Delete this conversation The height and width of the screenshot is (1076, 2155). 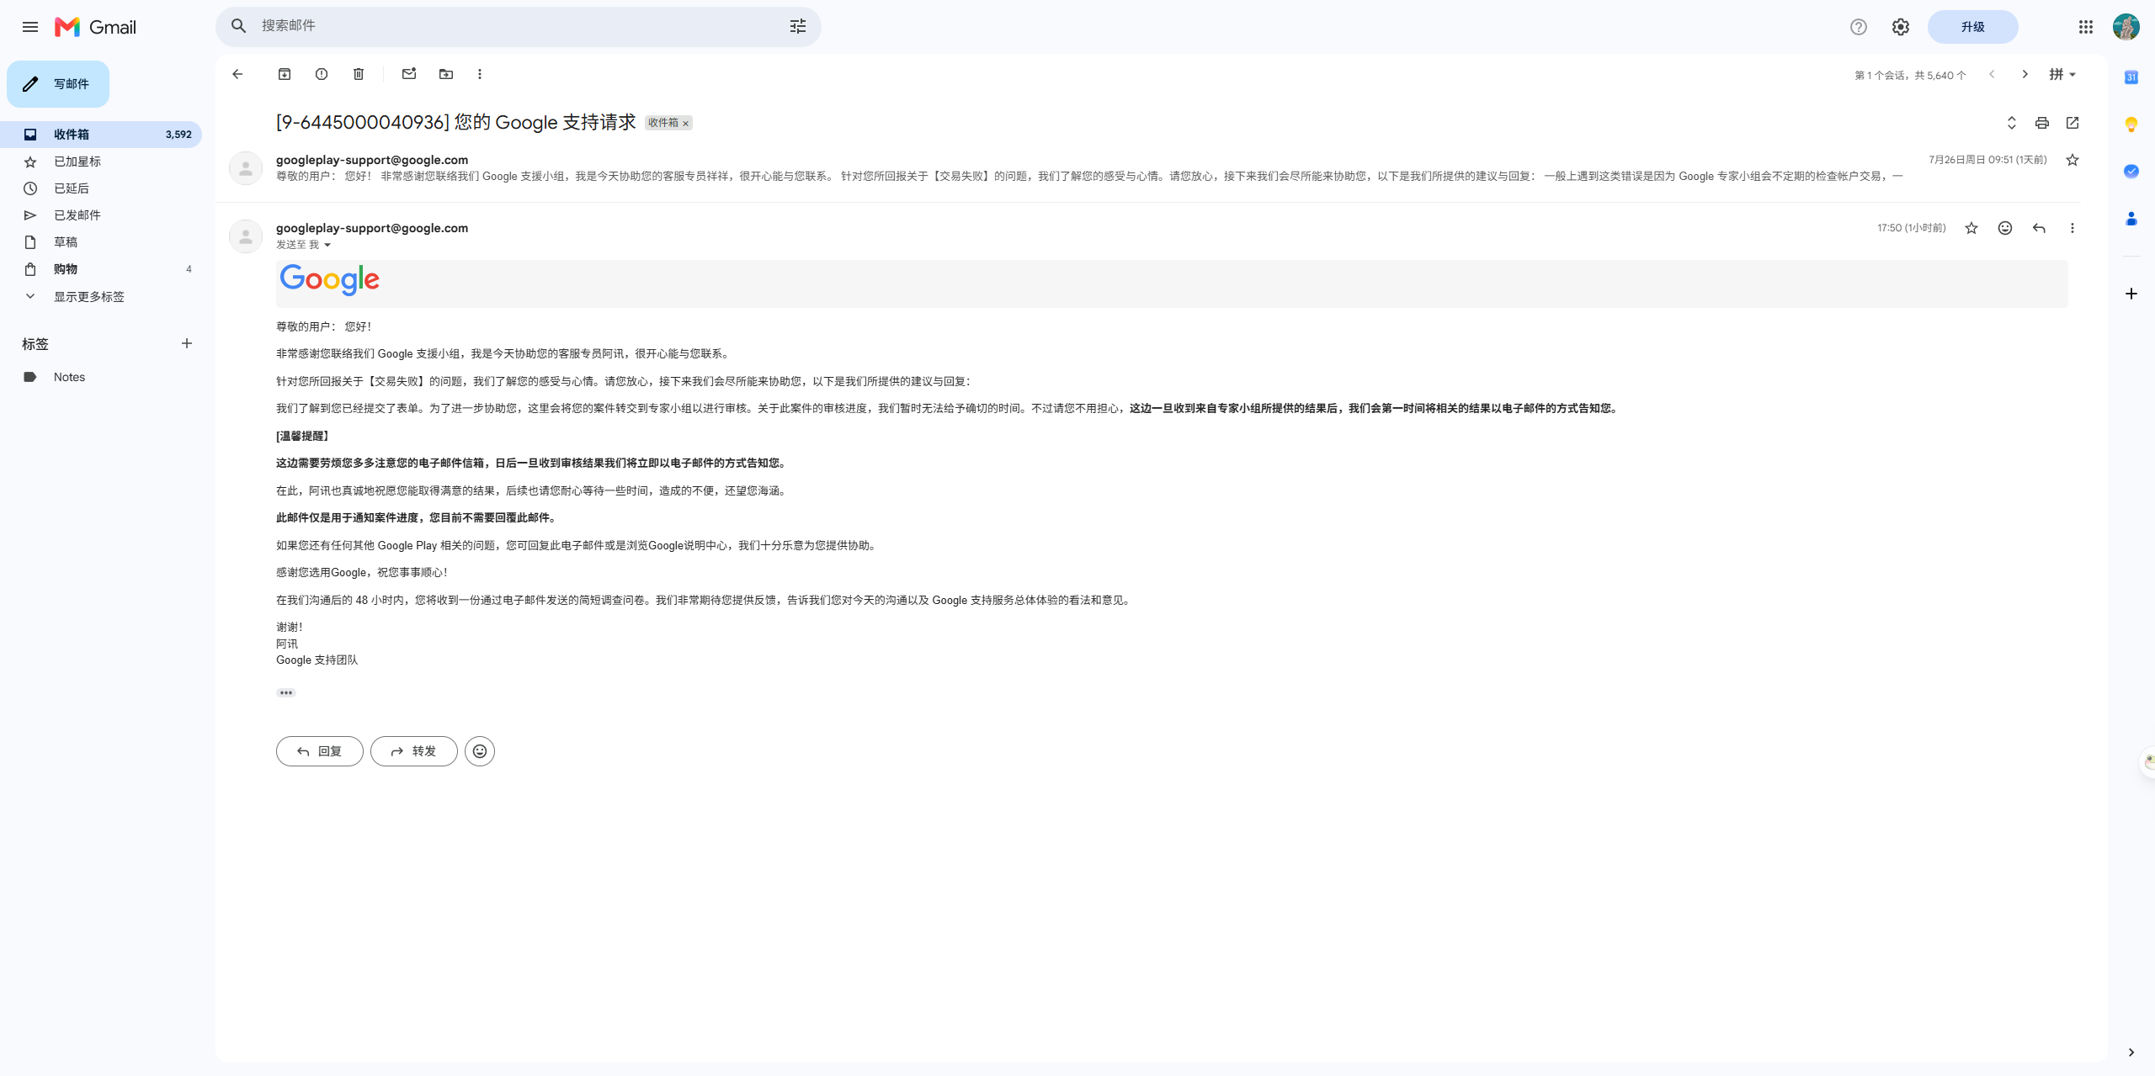[x=359, y=74]
